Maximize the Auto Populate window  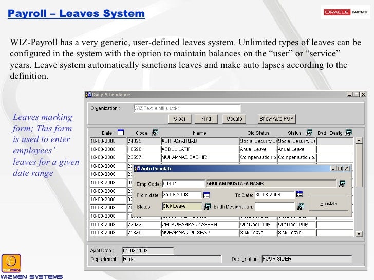click(x=340, y=169)
